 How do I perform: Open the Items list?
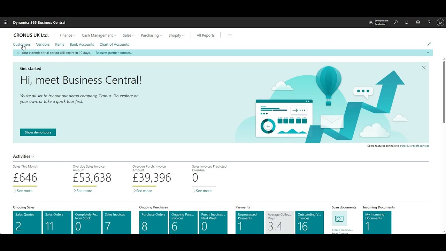pos(60,44)
